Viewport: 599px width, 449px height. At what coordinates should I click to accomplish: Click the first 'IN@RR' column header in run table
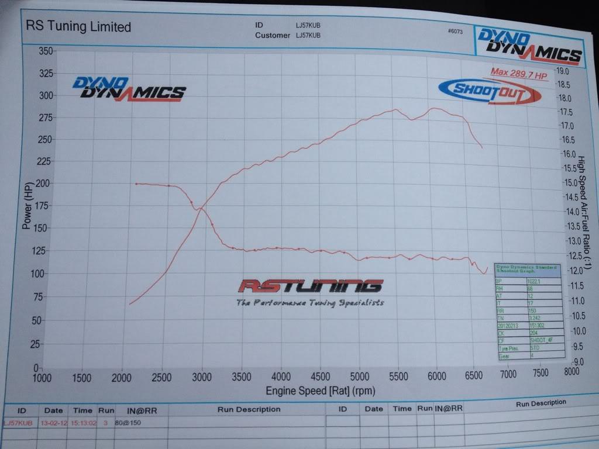[142, 411]
